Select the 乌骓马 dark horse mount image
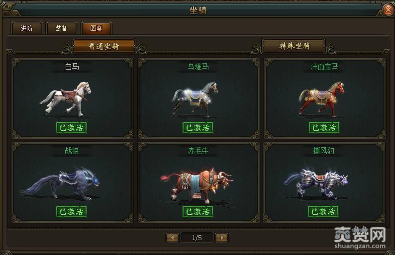The width and height of the screenshot is (395, 255). (x=195, y=99)
